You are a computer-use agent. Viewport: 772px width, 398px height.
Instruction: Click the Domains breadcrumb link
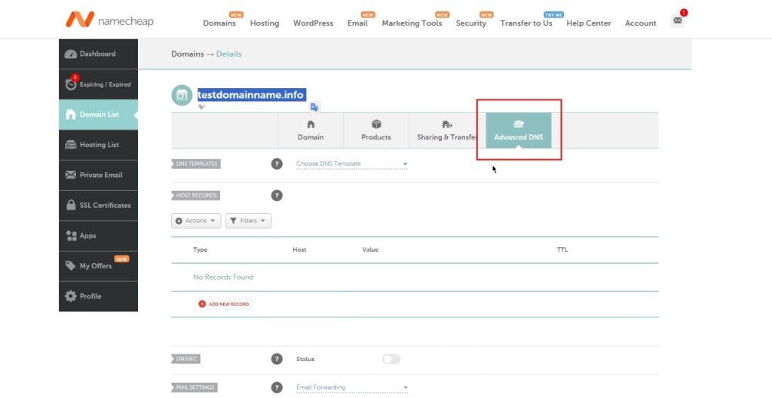coord(188,54)
